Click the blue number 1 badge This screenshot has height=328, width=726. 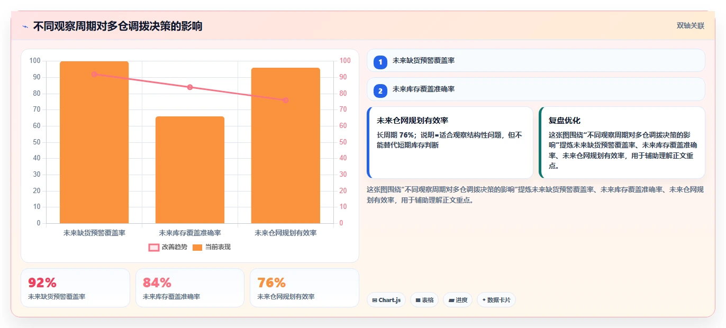[x=380, y=62]
